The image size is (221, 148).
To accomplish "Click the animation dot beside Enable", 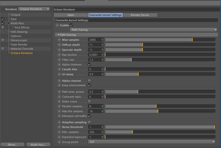I will (57, 25).
